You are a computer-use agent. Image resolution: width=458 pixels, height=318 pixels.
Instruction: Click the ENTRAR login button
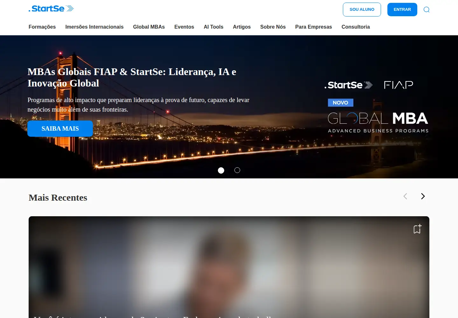(x=402, y=10)
